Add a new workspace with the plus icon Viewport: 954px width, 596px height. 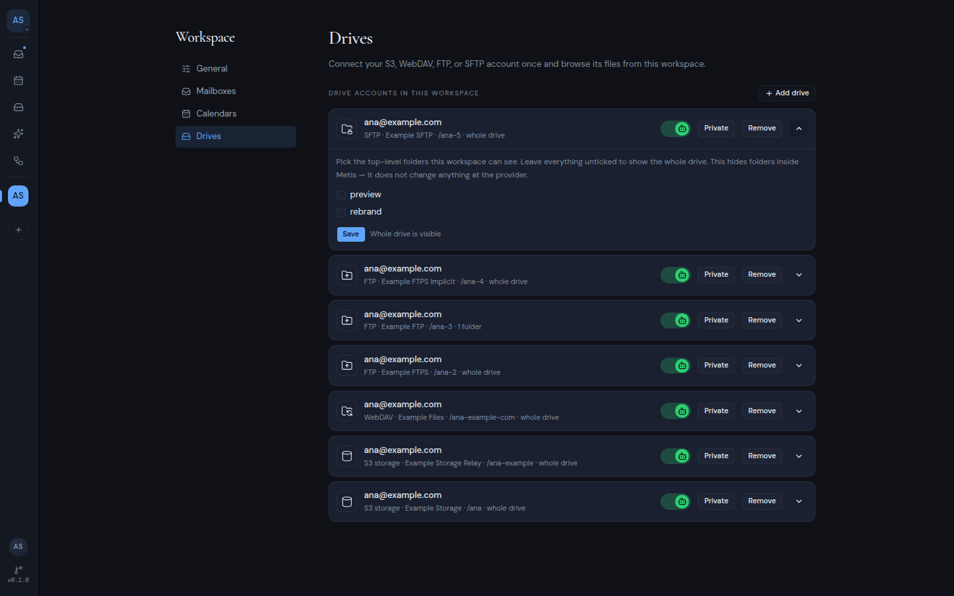coord(19,230)
